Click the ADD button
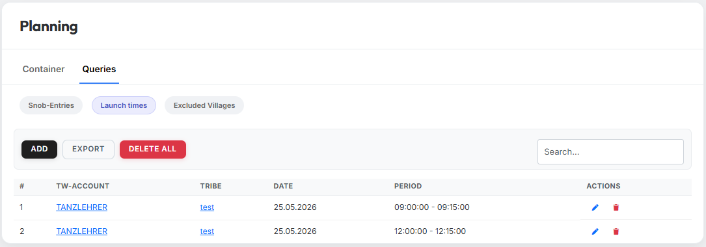The image size is (706, 247). pos(39,149)
